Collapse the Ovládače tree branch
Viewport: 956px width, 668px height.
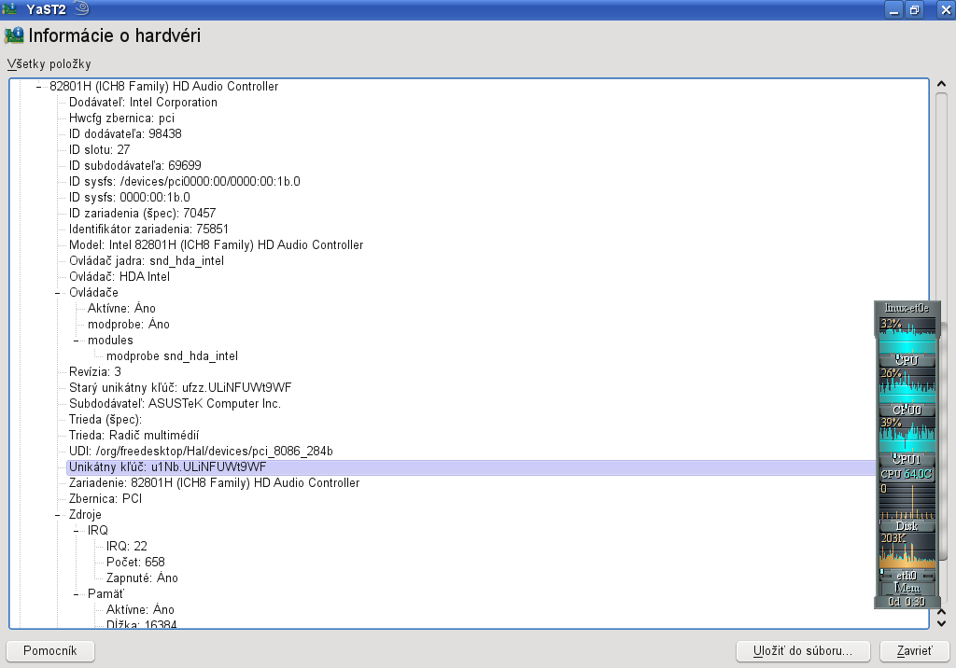57,293
